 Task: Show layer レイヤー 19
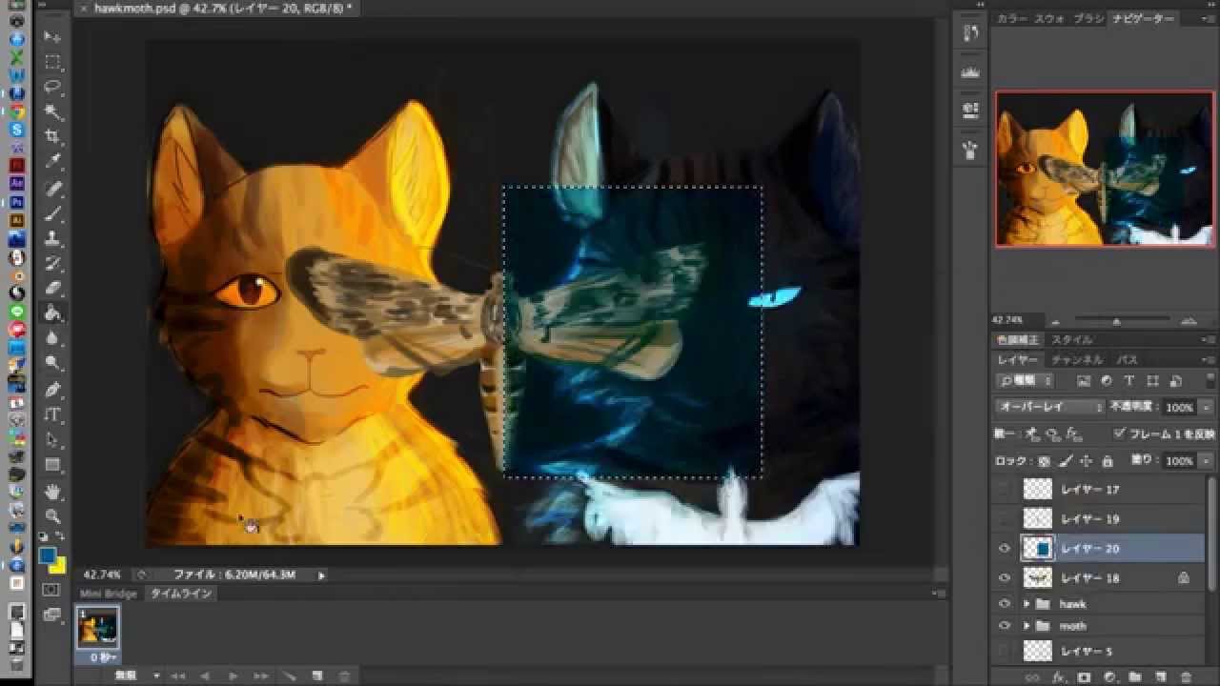1004,519
